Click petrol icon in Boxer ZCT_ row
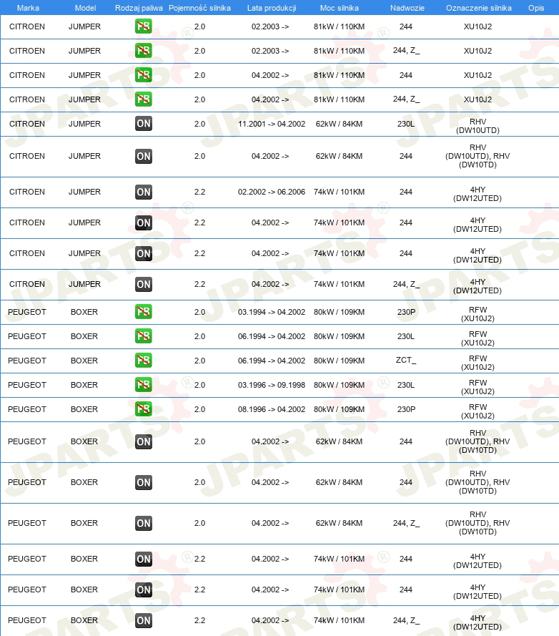559x636 pixels. coord(144,361)
